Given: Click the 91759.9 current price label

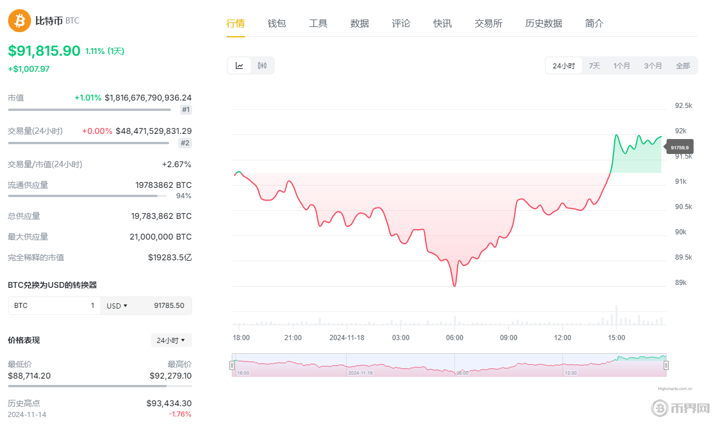Looking at the screenshot, I should [680, 147].
